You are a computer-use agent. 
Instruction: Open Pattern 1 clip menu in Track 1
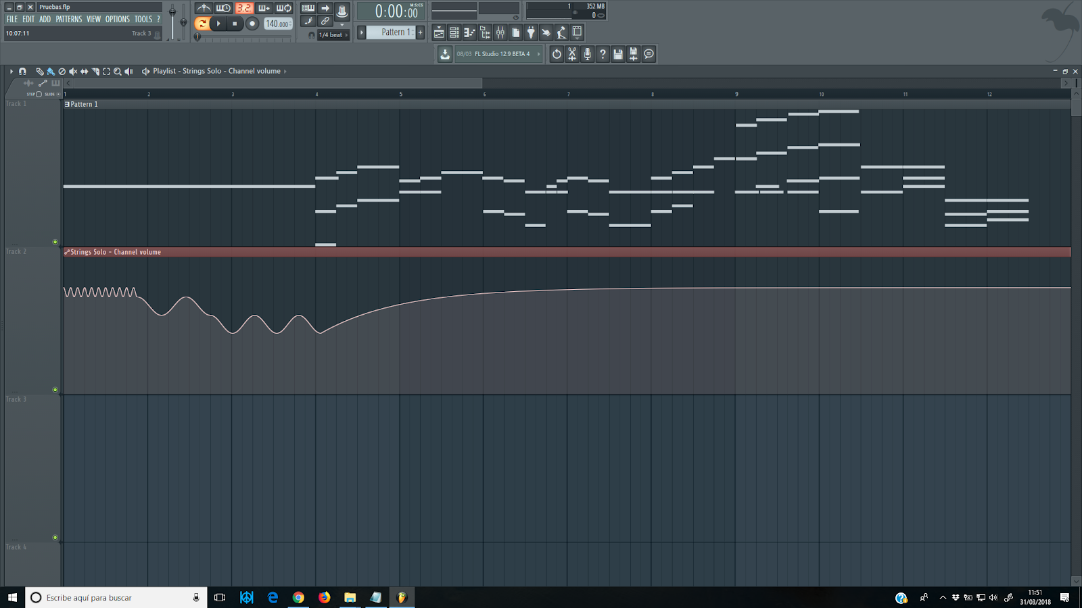pyautogui.click(x=67, y=104)
